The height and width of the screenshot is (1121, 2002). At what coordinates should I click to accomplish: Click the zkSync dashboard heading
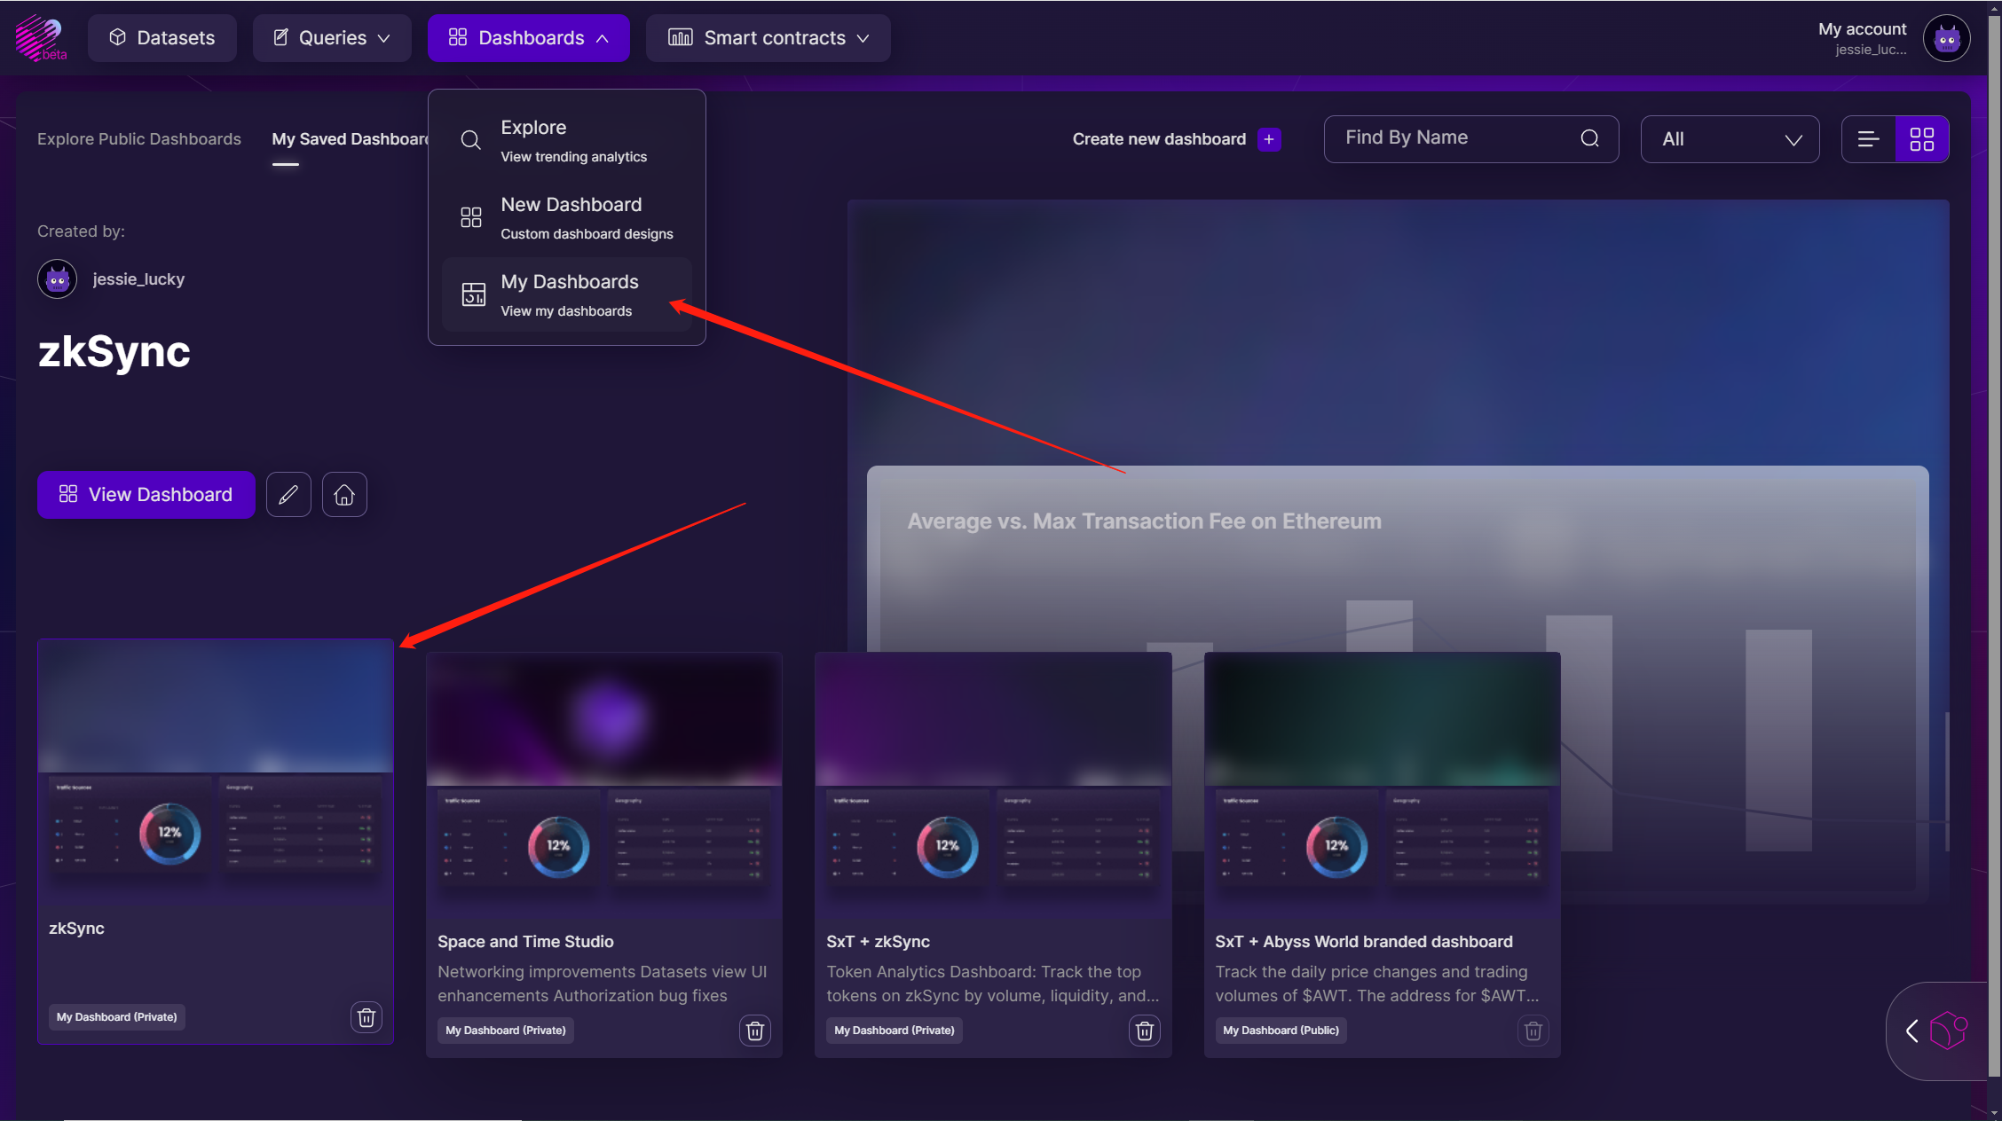[x=114, y=352]
